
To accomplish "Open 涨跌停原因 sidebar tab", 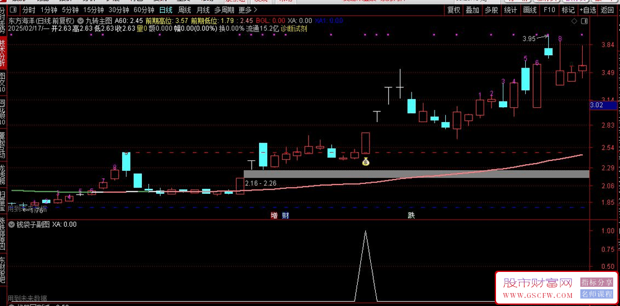I will pyautogui.click(x=2, y=233).
